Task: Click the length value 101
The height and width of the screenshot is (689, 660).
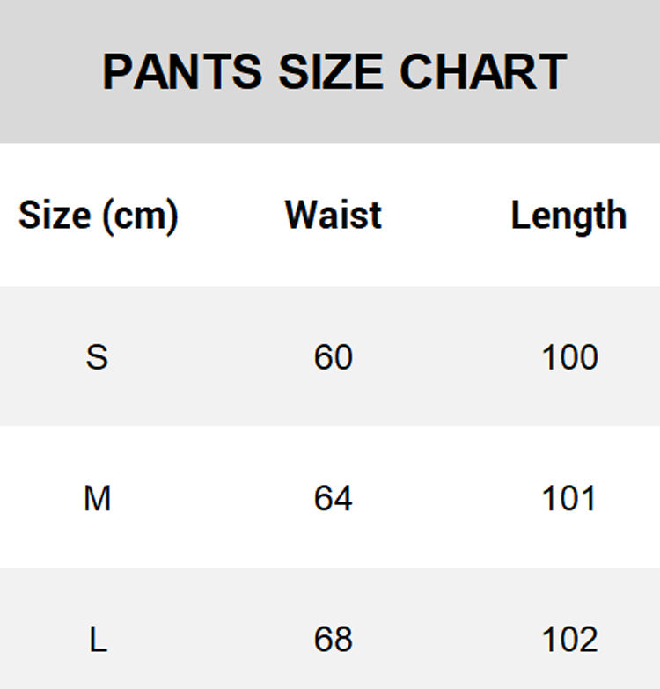Action: [569, 499]
